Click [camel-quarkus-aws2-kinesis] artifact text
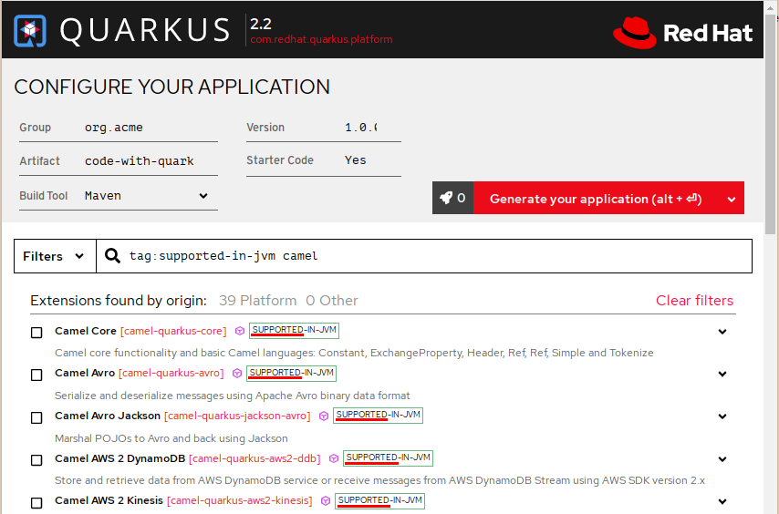Viewport: 779px width, 514px height. (240, 500)
